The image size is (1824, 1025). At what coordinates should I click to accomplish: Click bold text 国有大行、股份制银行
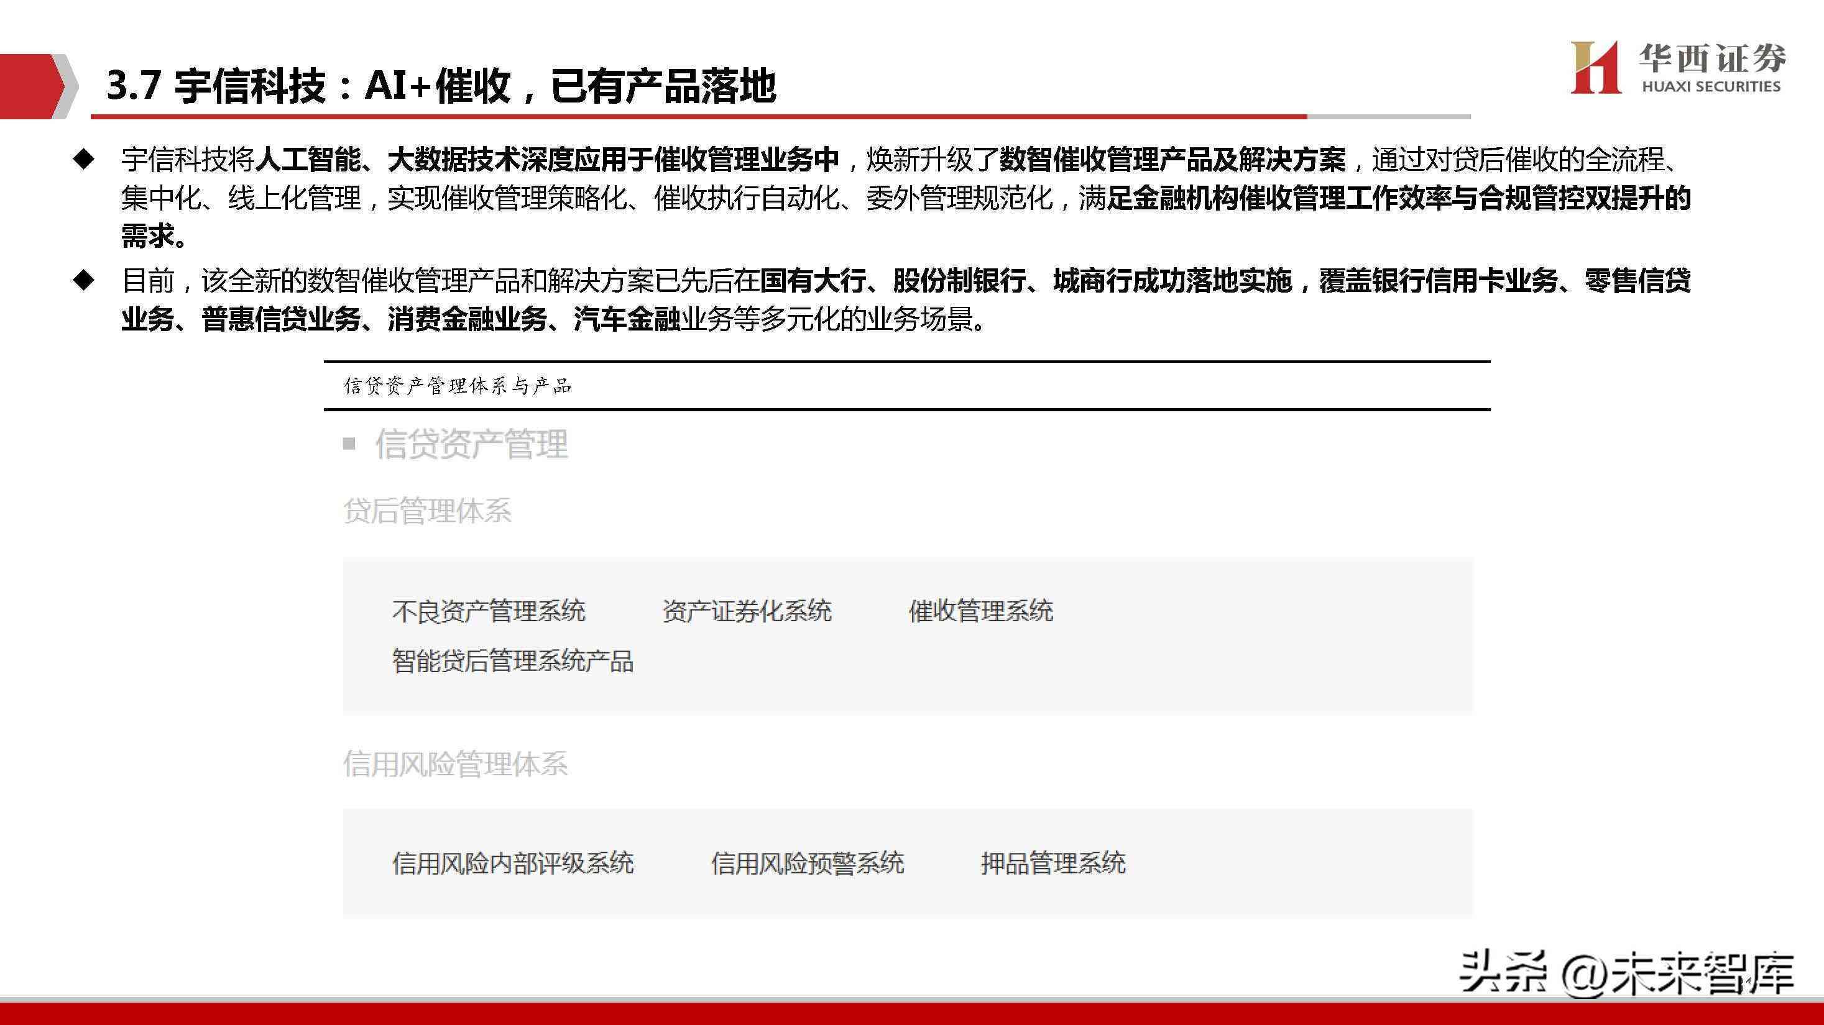pos(893,281)
